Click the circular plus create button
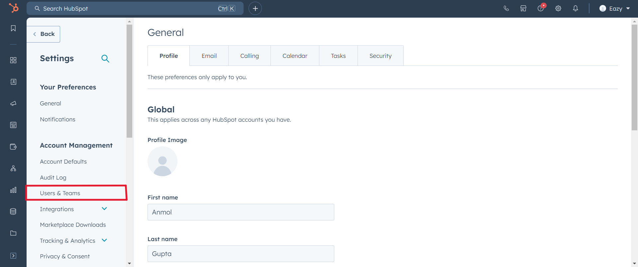Screen dimensions: 638x267 [x=255, y=8]
